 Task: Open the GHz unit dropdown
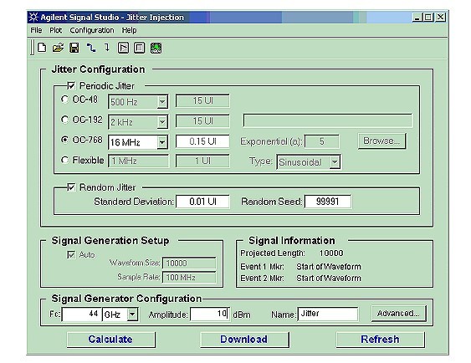click(132, 314)
